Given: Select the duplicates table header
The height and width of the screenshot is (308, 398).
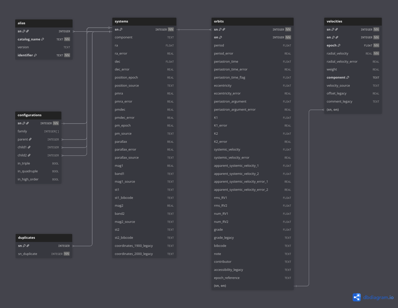Looking at the screenshot, I should point(44,238).
